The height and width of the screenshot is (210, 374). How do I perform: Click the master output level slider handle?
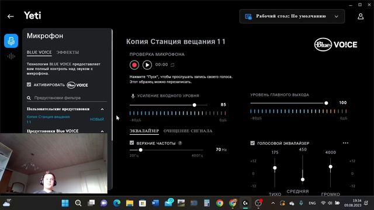326,103
